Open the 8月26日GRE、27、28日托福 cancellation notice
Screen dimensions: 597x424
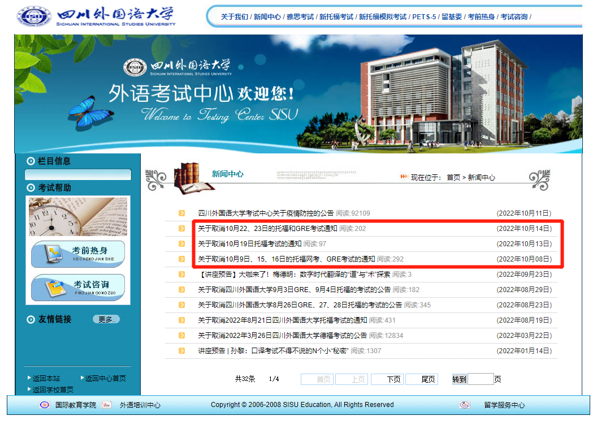pos(300,305)
